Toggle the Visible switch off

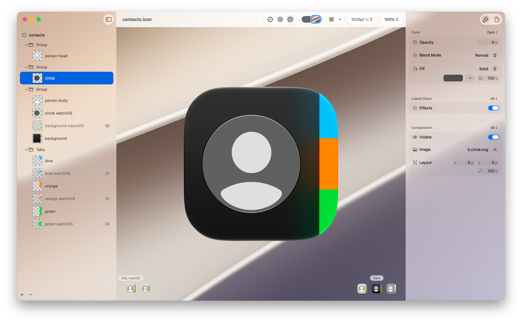click(x=494, y=137)
